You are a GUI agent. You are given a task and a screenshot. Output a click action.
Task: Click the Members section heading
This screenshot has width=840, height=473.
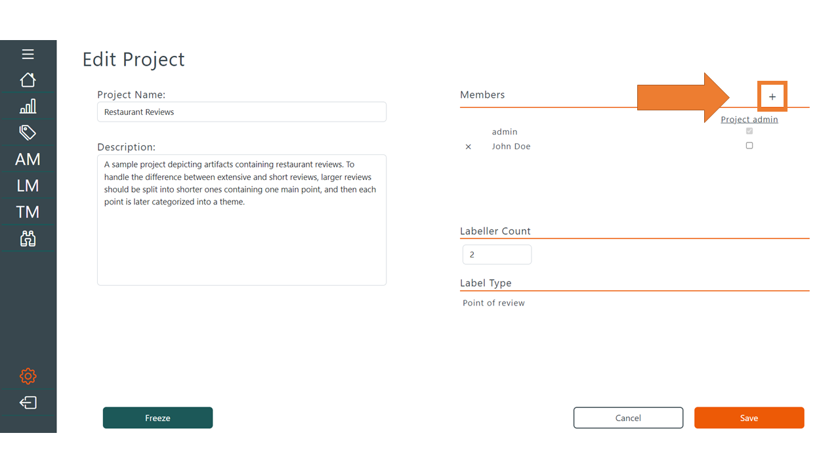click(x=482, y=95)
